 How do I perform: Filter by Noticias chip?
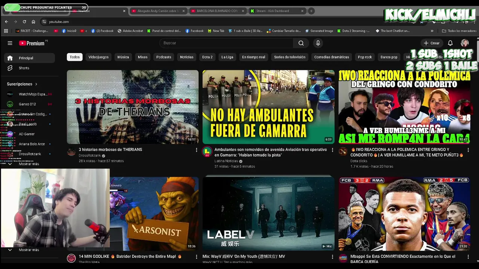187,57
